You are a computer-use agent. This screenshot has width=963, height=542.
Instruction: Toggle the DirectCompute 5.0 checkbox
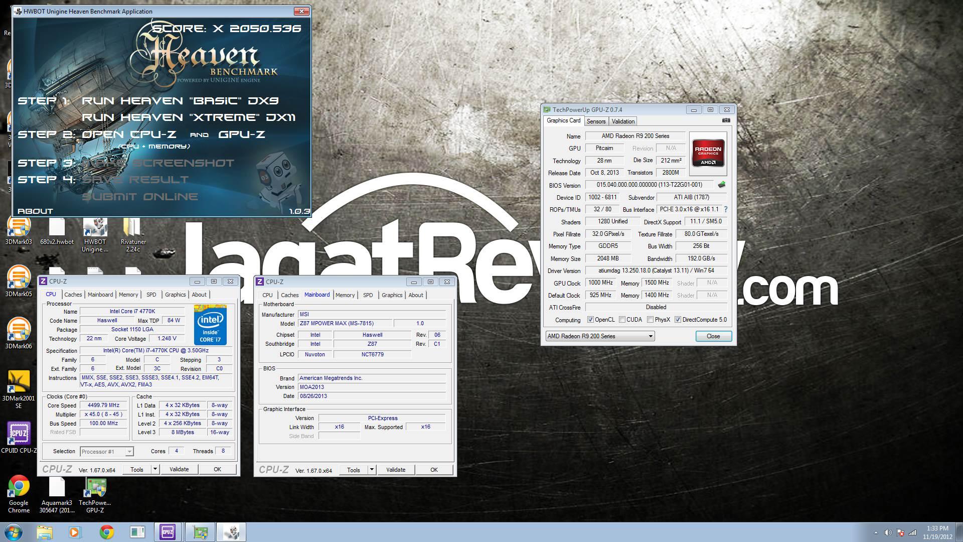click(678, 320)
